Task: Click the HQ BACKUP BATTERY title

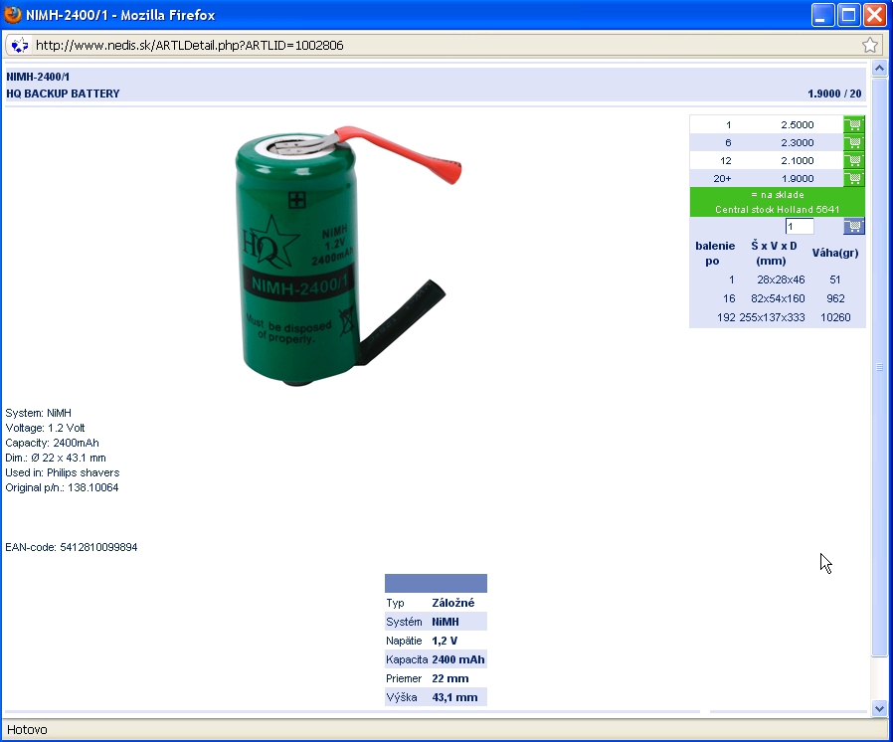Action: coord(64,93)
